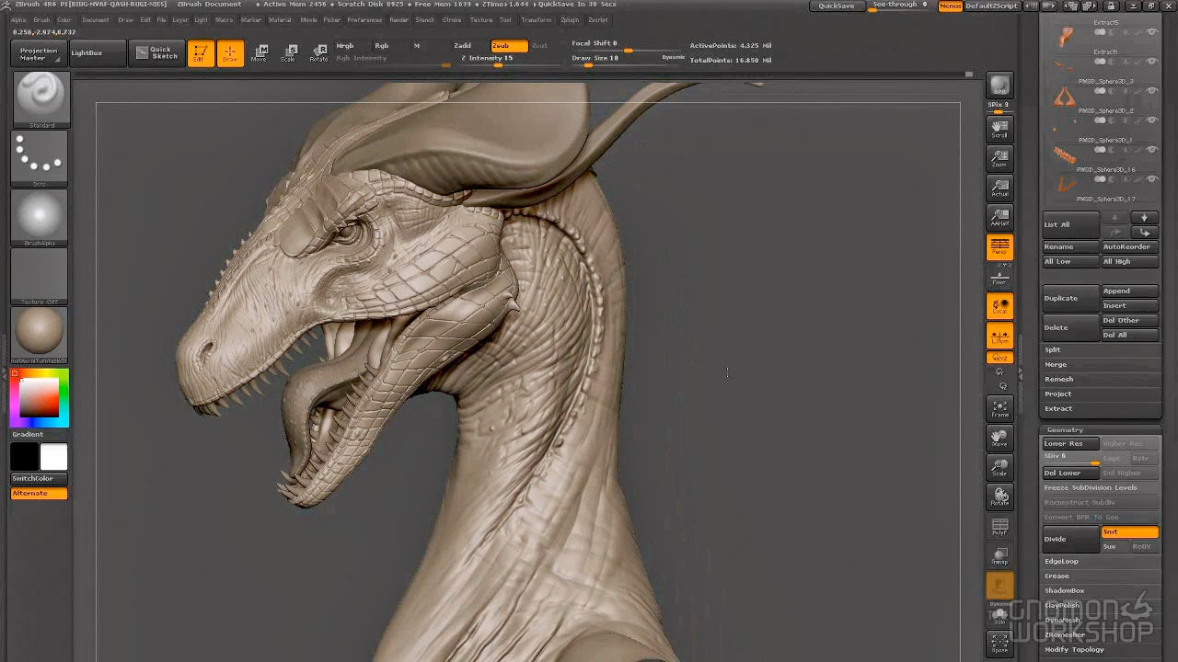Activate the Move transform tool
Screen dimensions: 1178x662
[x=259, y=53]
